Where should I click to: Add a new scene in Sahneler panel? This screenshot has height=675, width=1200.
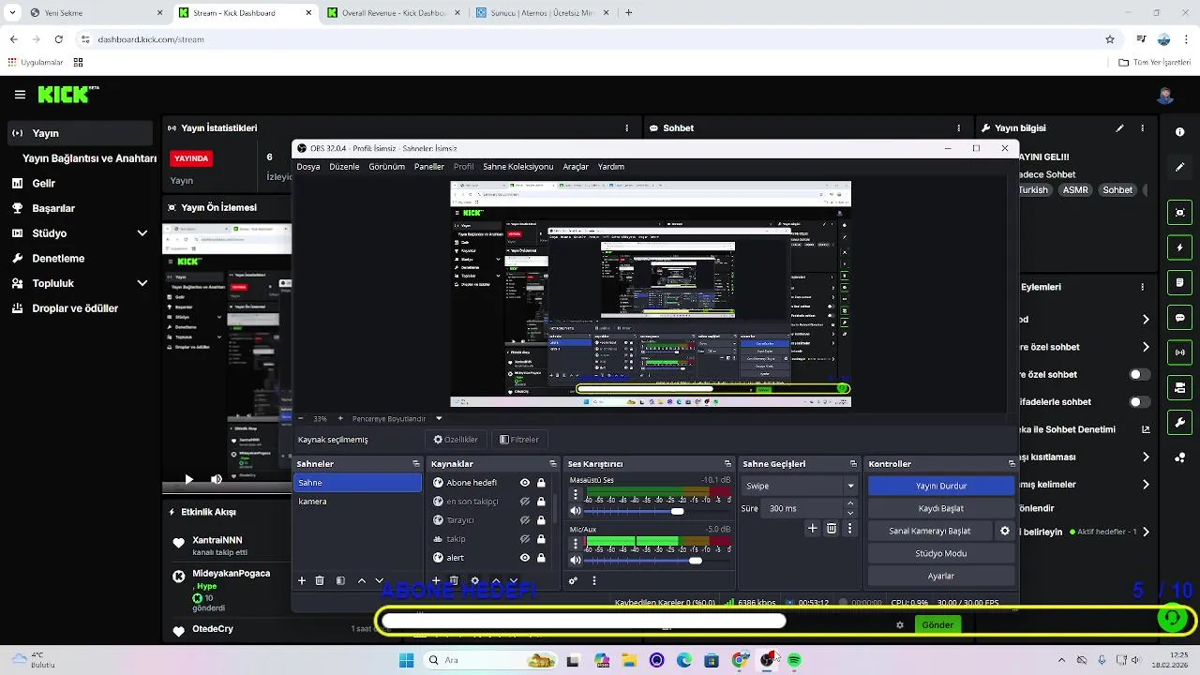302,581
